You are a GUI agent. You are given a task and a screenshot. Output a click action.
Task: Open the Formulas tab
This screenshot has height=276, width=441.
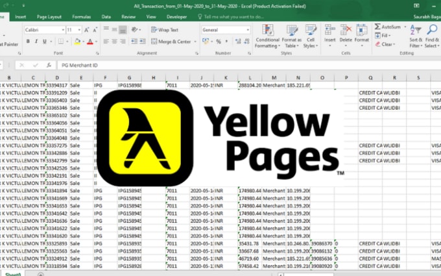(82, 17)
